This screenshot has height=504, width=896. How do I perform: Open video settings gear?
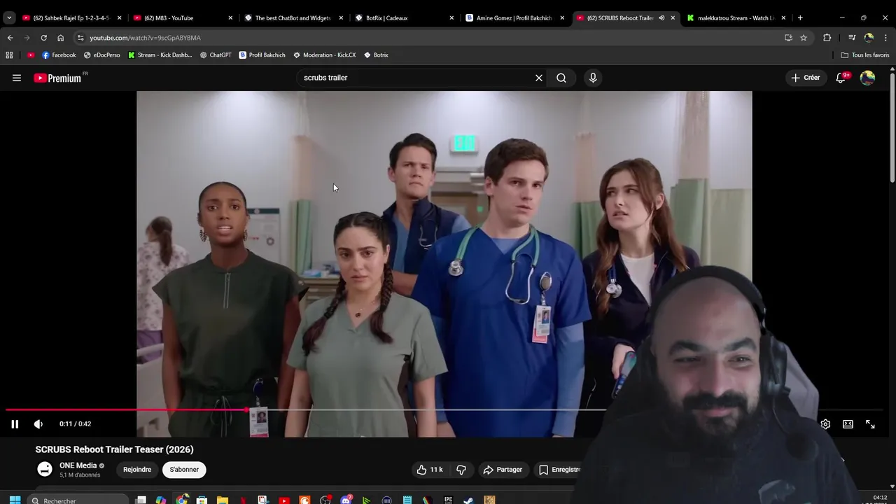(x=825, y=423)
